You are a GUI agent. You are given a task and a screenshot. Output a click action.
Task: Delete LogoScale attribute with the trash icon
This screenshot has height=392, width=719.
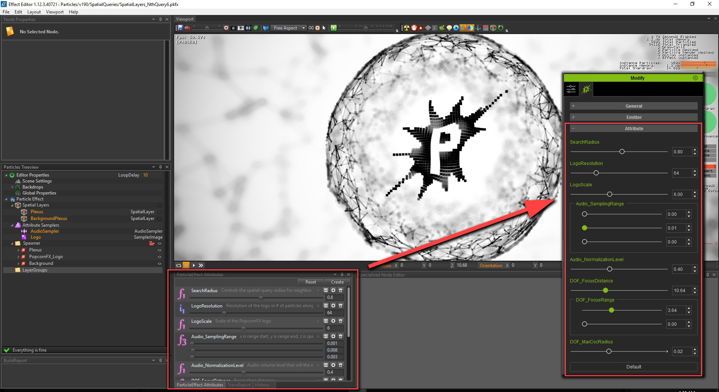[341, 321]
